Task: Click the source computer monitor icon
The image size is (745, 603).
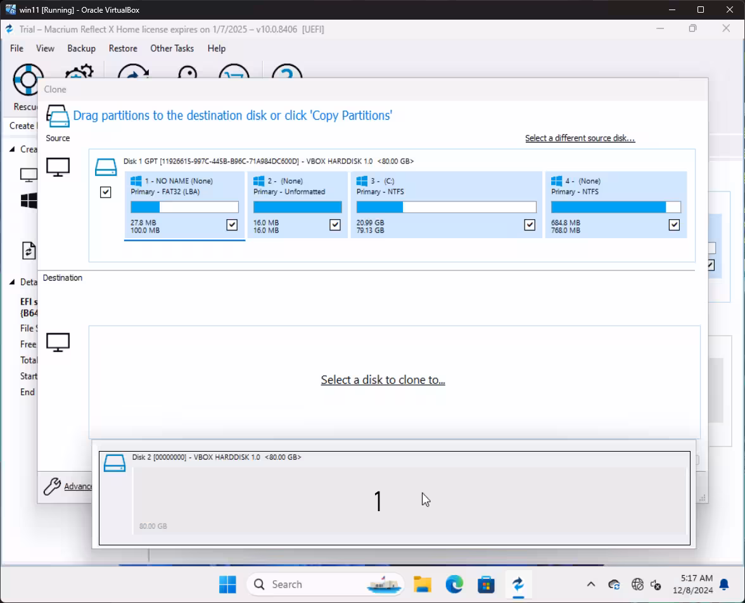Action: 58,167
